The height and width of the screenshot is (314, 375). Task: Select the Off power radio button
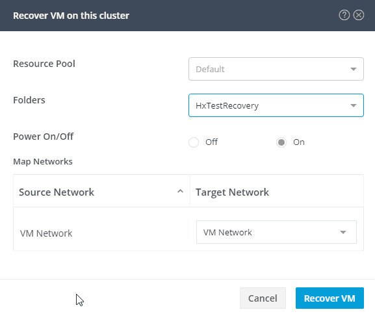(194, 142)
